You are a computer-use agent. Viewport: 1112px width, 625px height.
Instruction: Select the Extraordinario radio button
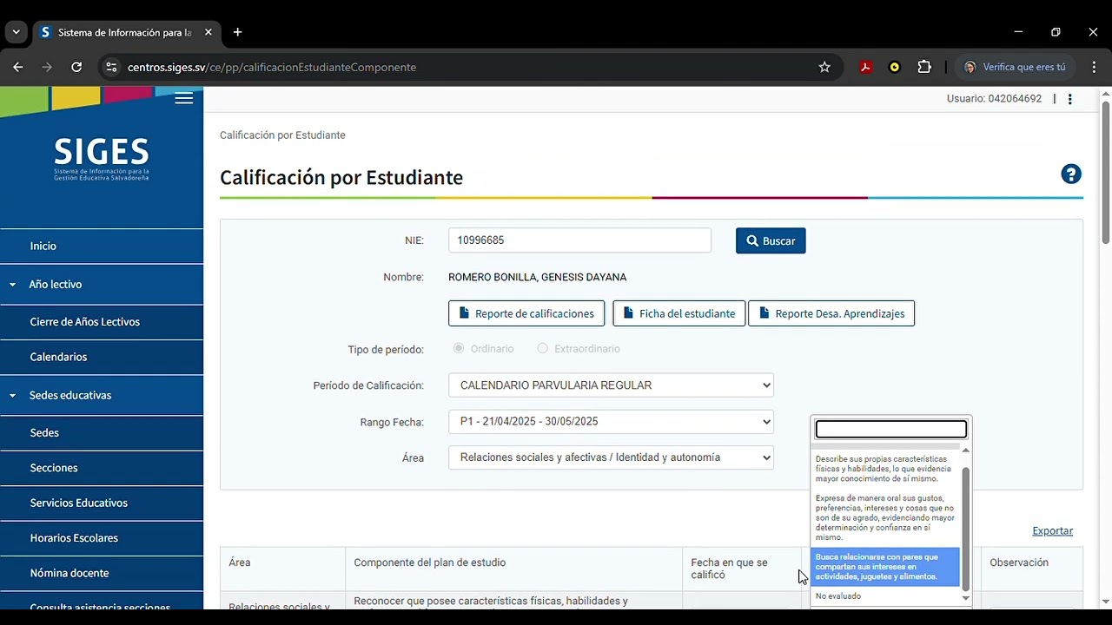(x=543, y=348)
